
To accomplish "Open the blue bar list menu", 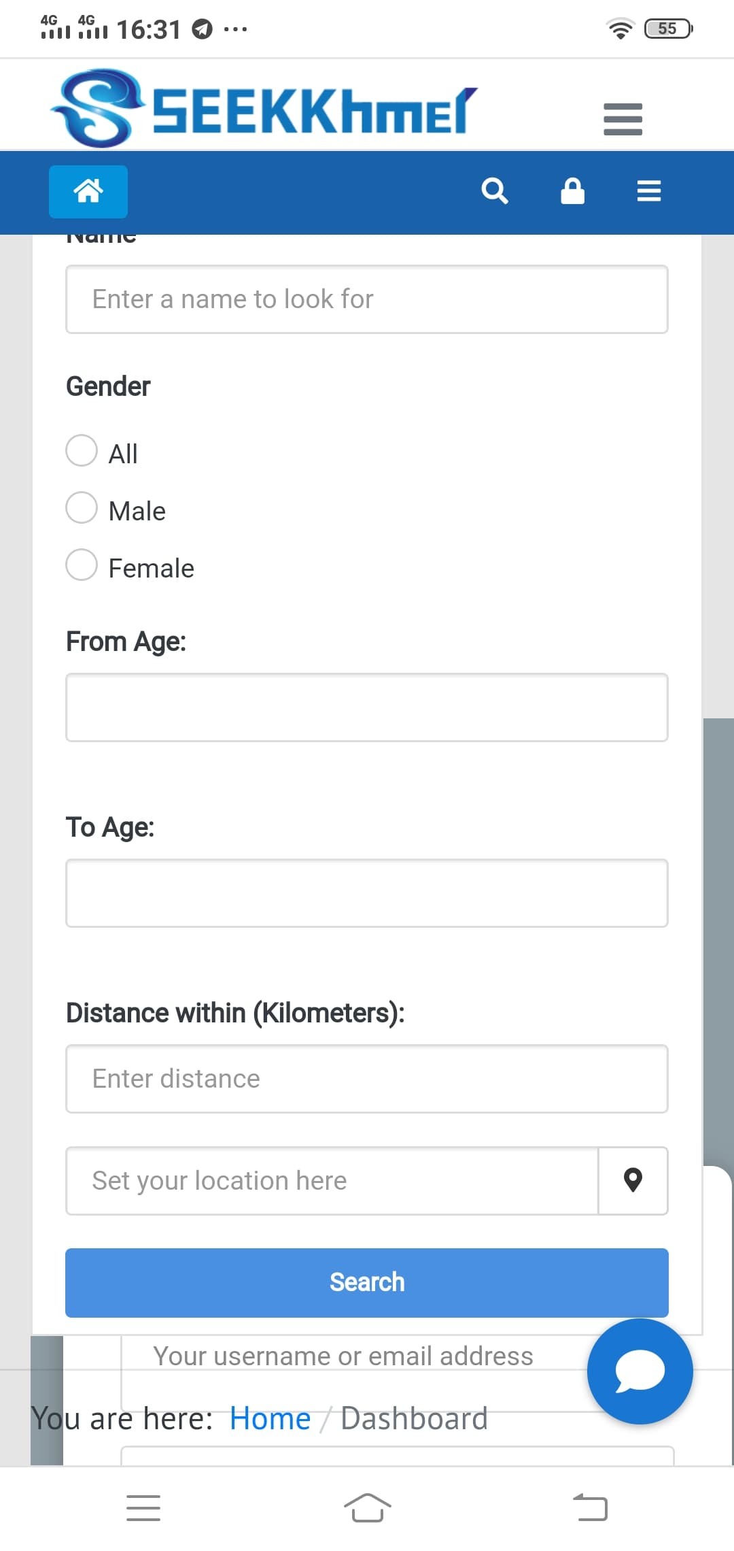I will click(x=649, y=191).
